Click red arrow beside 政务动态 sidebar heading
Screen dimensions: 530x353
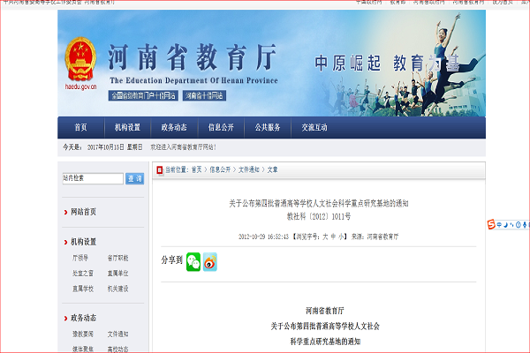[65, 318]
